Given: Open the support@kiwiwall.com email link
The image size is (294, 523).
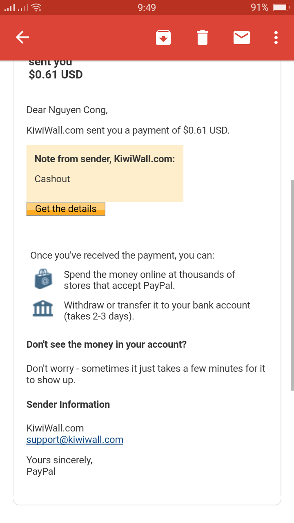Looking at the screenshot, I should (75, 440).
